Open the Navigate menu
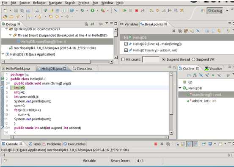Viewport: 234px width, 167px height. (x=55, y=3)
